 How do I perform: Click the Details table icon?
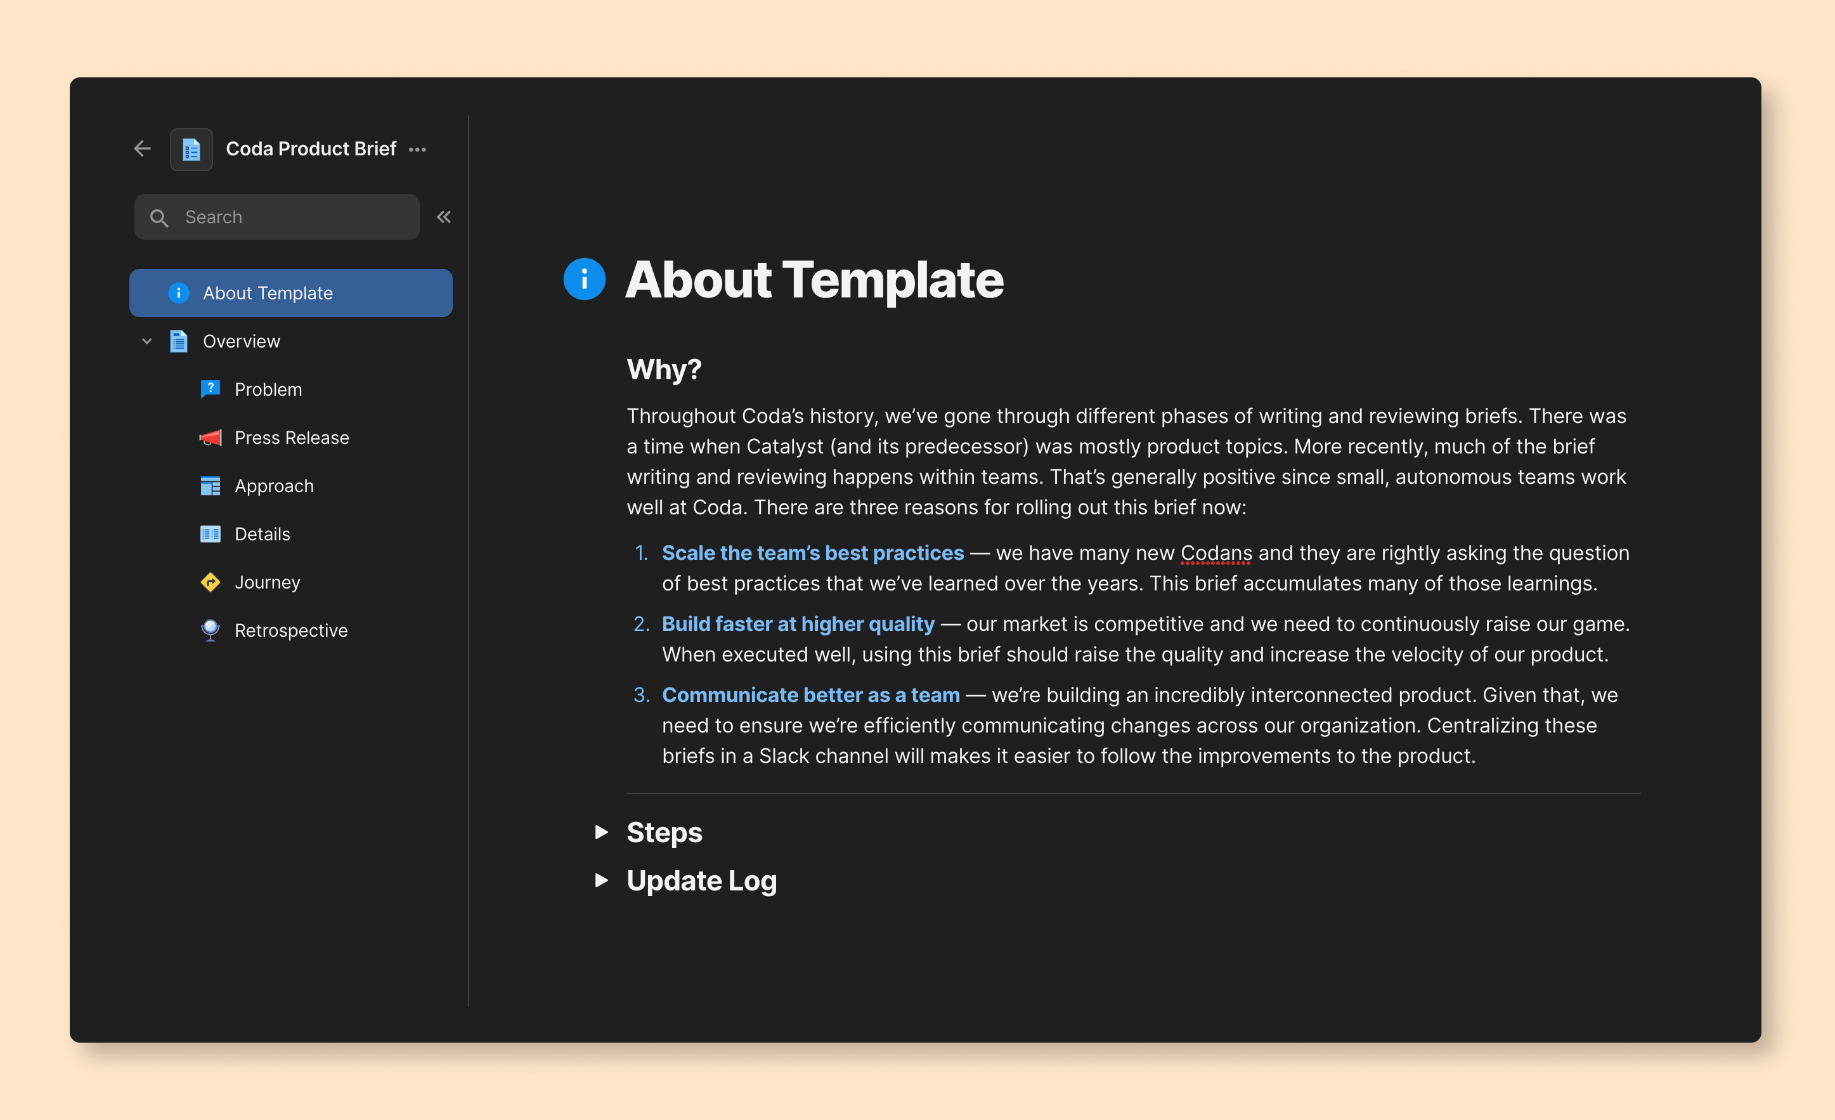click(211, 534)
